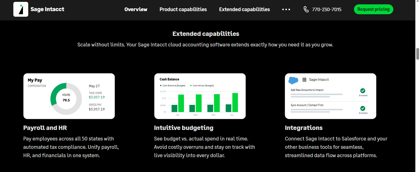Click the phone icon in header

(x=306, y=9)
